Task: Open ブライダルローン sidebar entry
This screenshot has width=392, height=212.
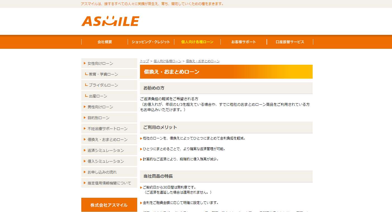Action: click(109, 85)
